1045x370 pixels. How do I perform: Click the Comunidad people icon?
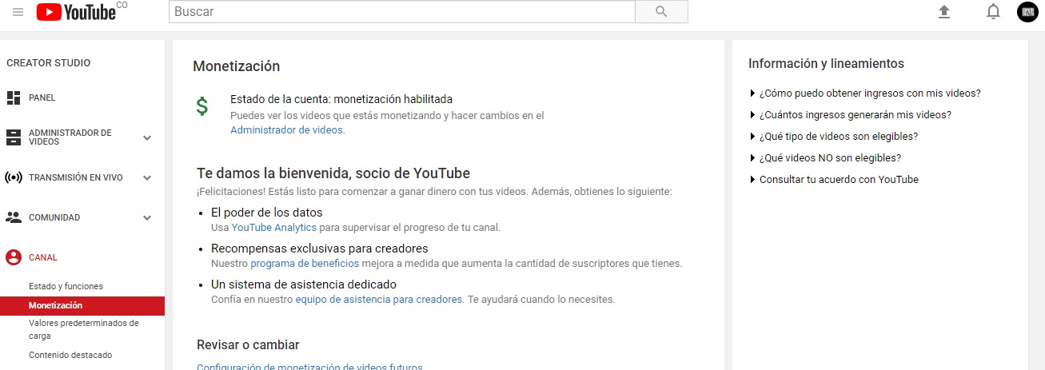pyautogui.click(x=14, y=217)
